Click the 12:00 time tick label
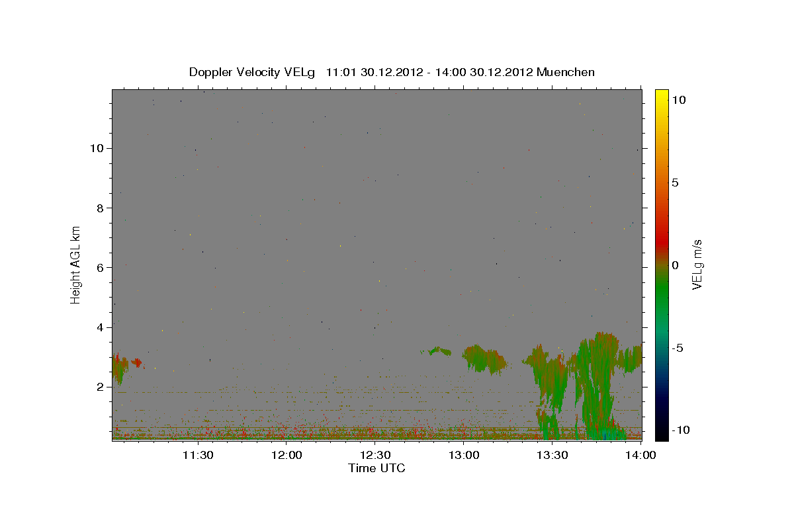The width and height of the screenshot is (794, 529). pos(287,455)
